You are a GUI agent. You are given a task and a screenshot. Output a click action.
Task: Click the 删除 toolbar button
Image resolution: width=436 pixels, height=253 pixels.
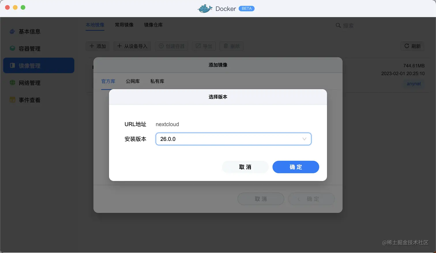coord(231,46)
